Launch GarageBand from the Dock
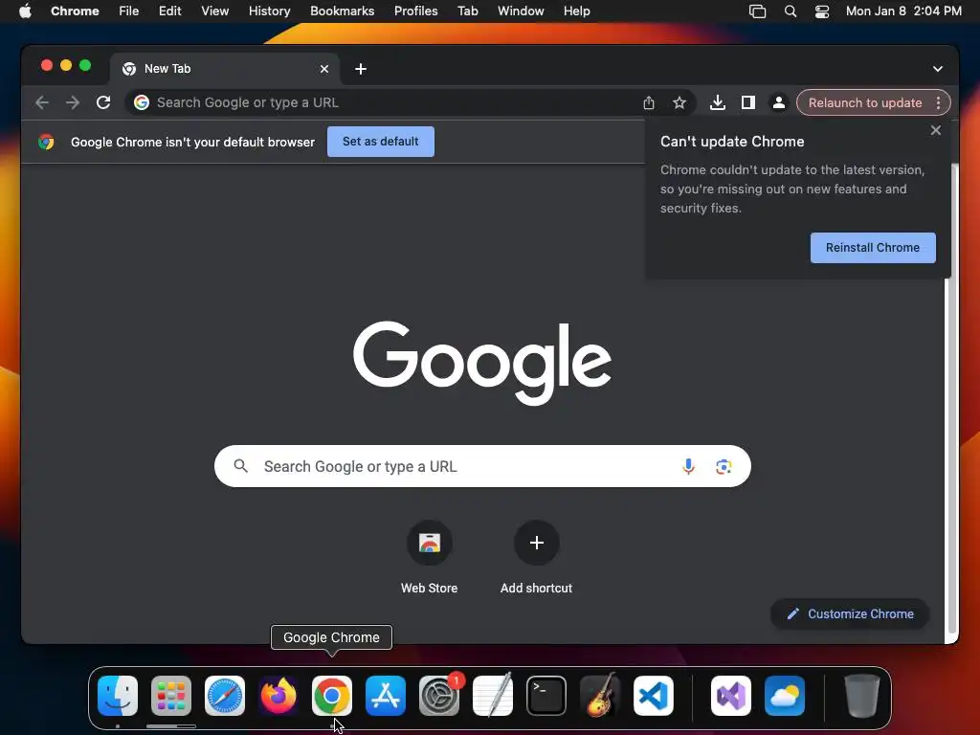 tap(600, 696)
